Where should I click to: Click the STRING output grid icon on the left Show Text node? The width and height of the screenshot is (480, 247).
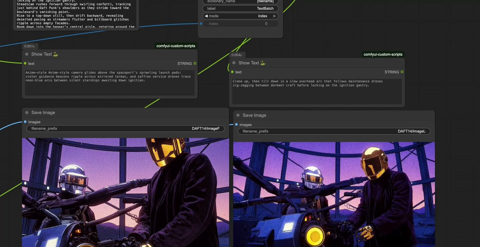tap(195, 63)
